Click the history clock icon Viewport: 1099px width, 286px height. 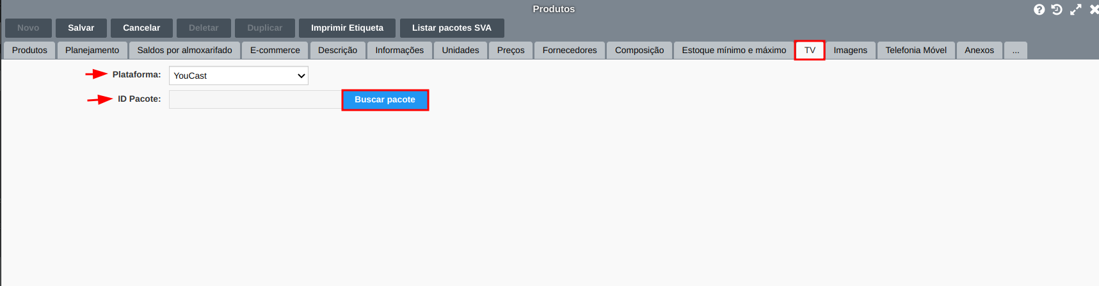pos(1057,10)
